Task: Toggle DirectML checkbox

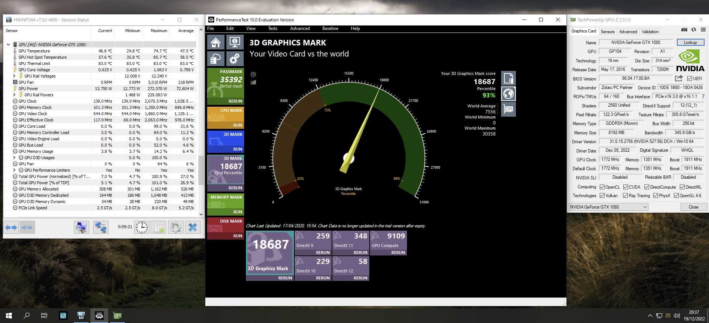Action: click(682, 187)
